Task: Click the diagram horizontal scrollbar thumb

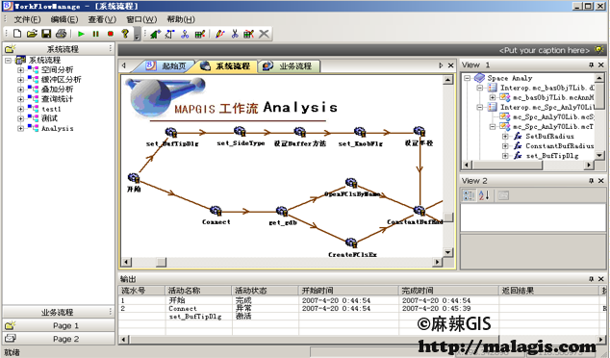Action: (161, 262)
